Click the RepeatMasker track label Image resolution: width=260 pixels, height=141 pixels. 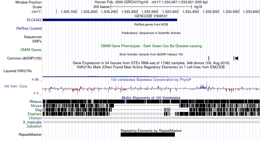30,134
